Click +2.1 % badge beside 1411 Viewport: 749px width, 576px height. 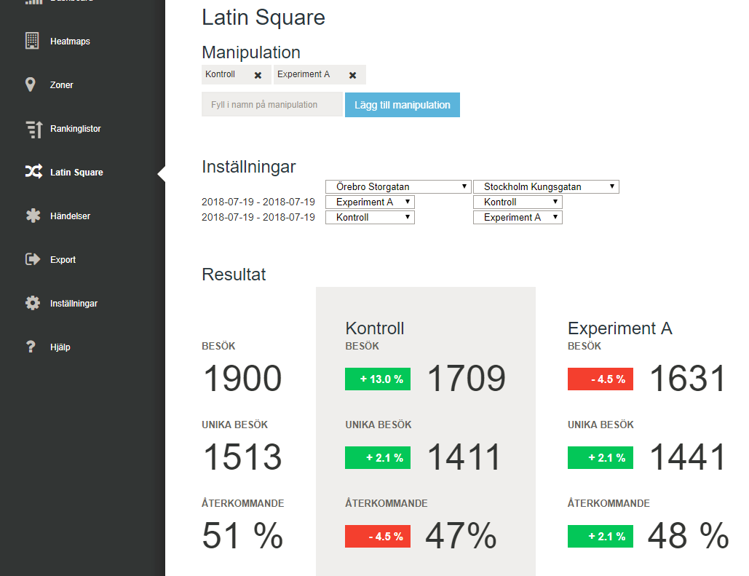pos(377,457)
